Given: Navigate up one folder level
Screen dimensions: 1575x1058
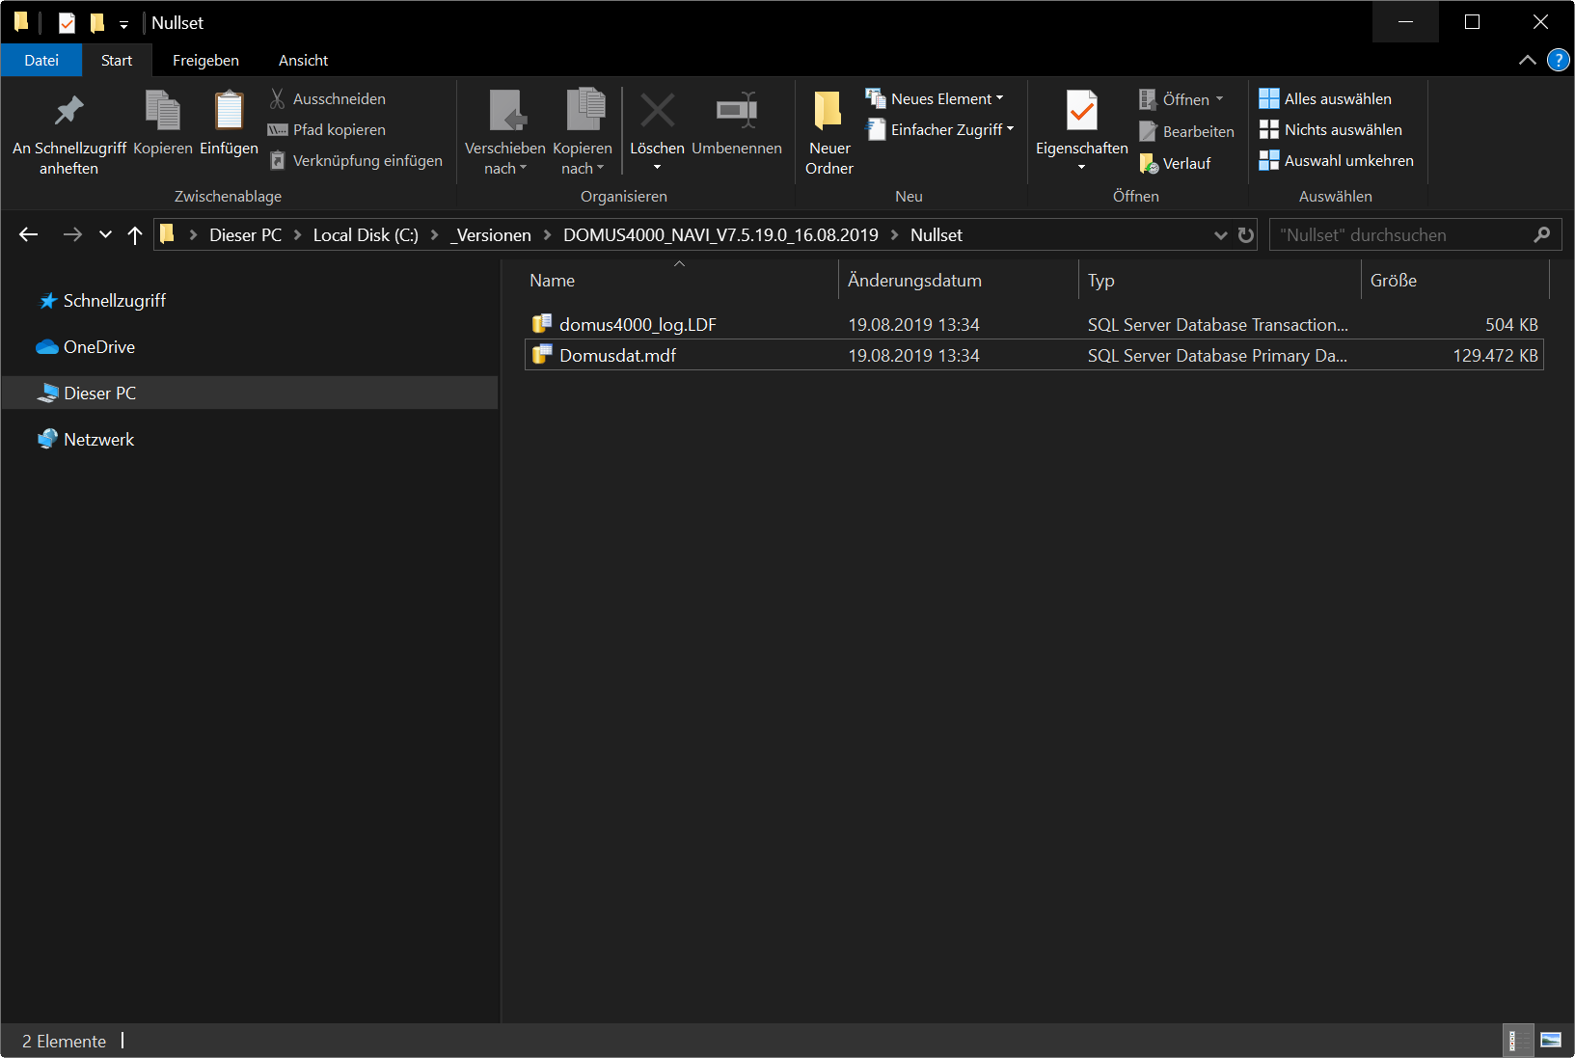Looking at the screenshot, I should pyautogui.click(x=135, y=234).
